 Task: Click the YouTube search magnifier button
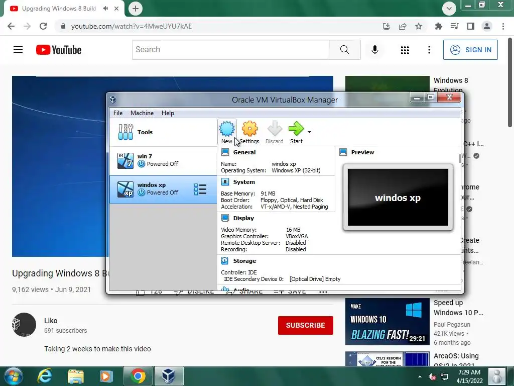(x=344, y=50)
